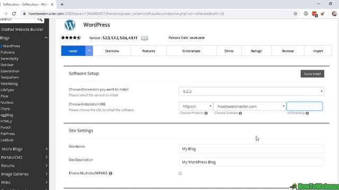This screenshot has height=190, width=339.
Task: Select FlatPress in the Blogs list
Action: point(8,134)
